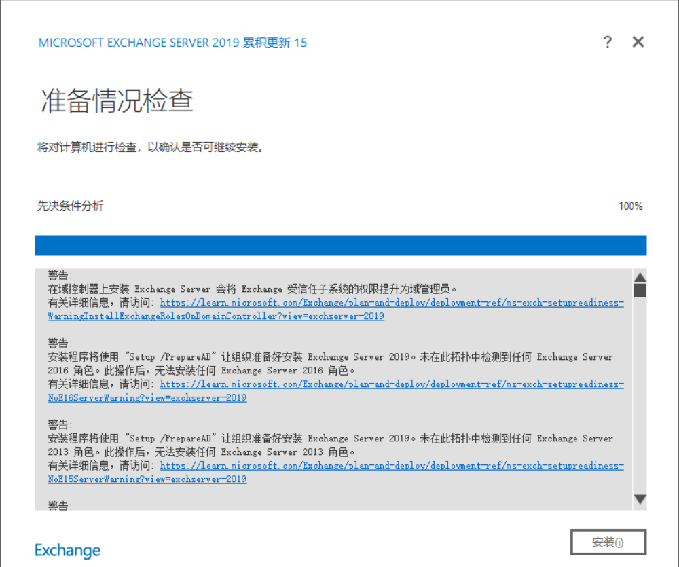679x567 pixels.
Task: Open the NoE16ServerWarning link
Action: click(x=335, y=390)
